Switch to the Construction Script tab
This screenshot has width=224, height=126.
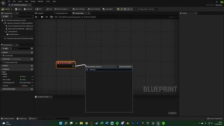62,13
